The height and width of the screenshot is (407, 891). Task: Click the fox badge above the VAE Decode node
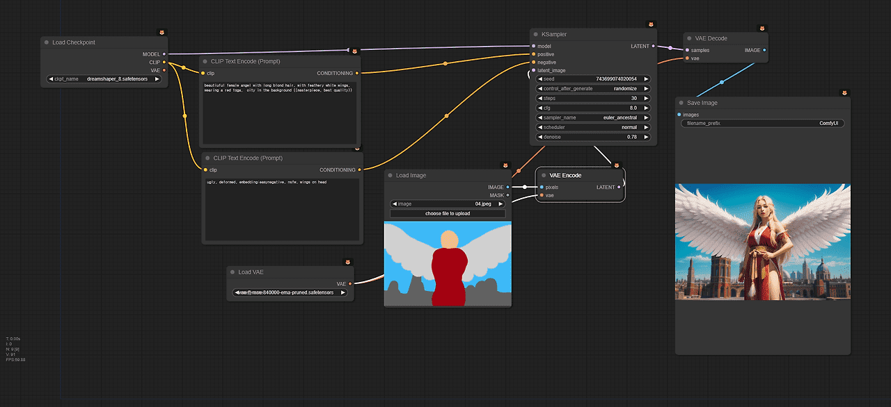[x=762, y=29]
